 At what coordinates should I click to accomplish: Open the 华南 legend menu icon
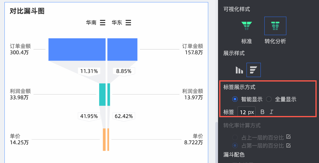(102, 23)
